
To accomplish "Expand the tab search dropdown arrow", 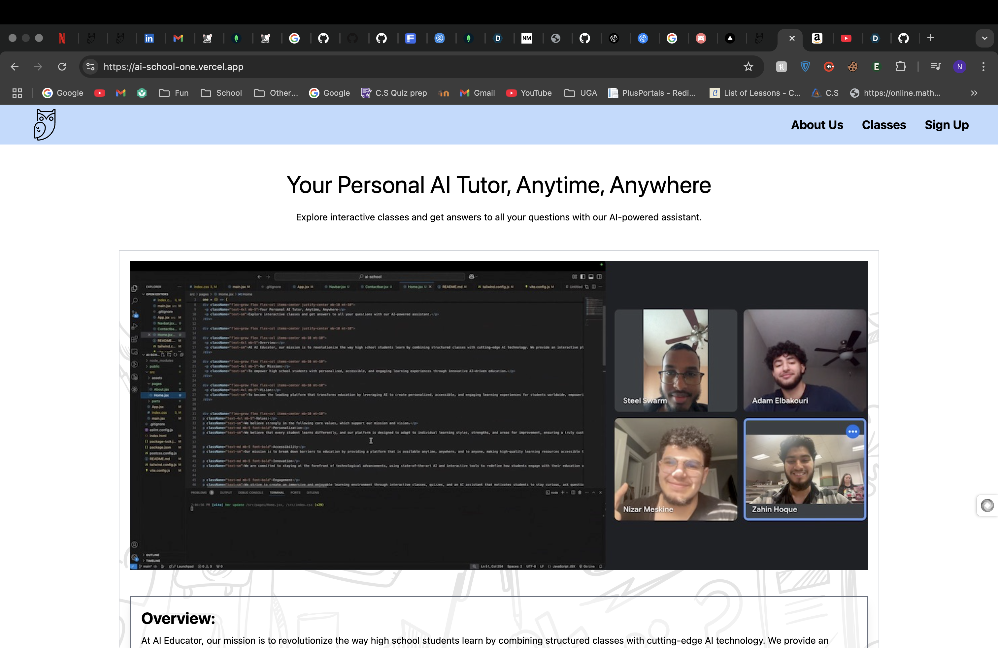I will coord(984,38).
